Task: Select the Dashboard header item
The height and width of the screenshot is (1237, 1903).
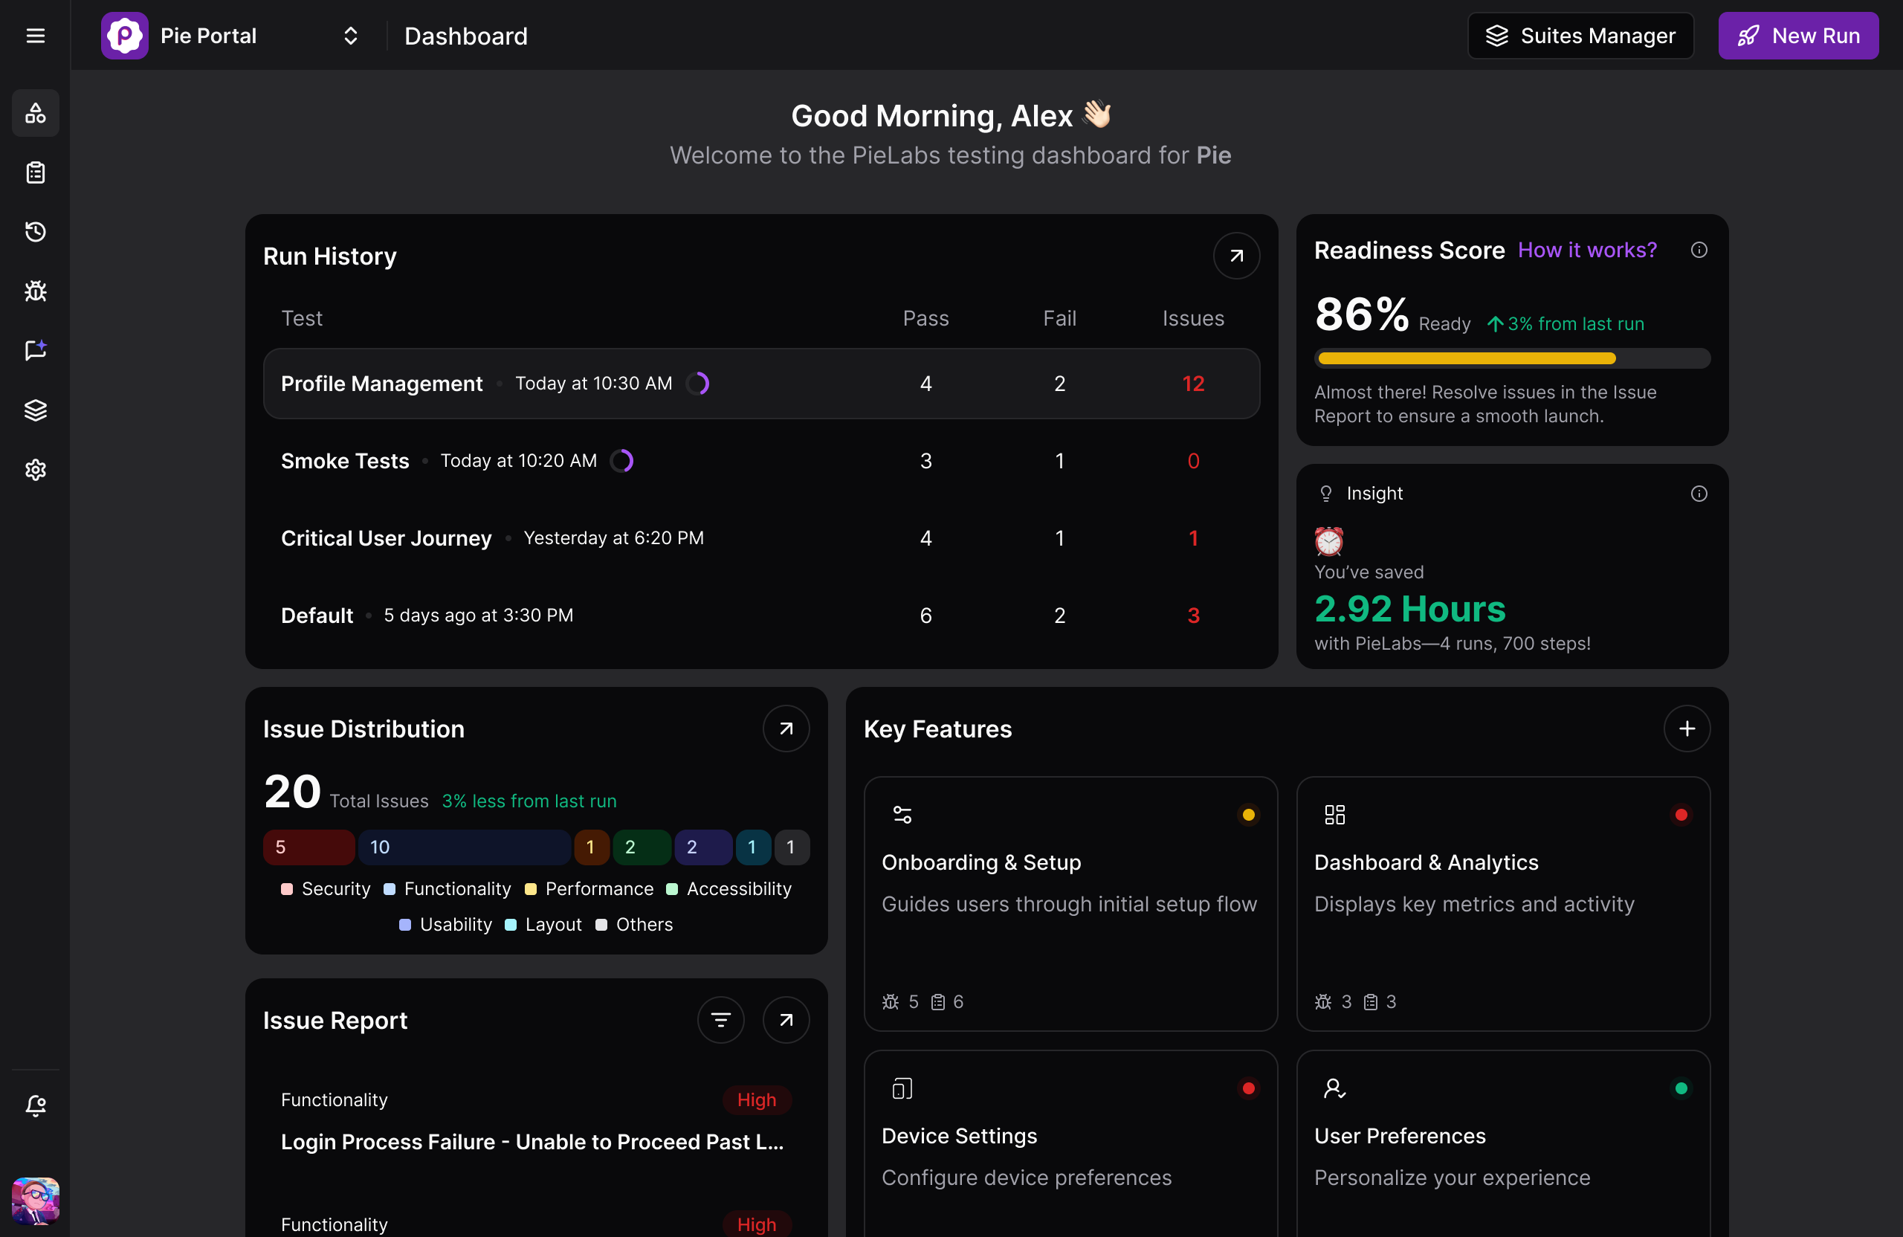Action: click(x=466, y=35)
